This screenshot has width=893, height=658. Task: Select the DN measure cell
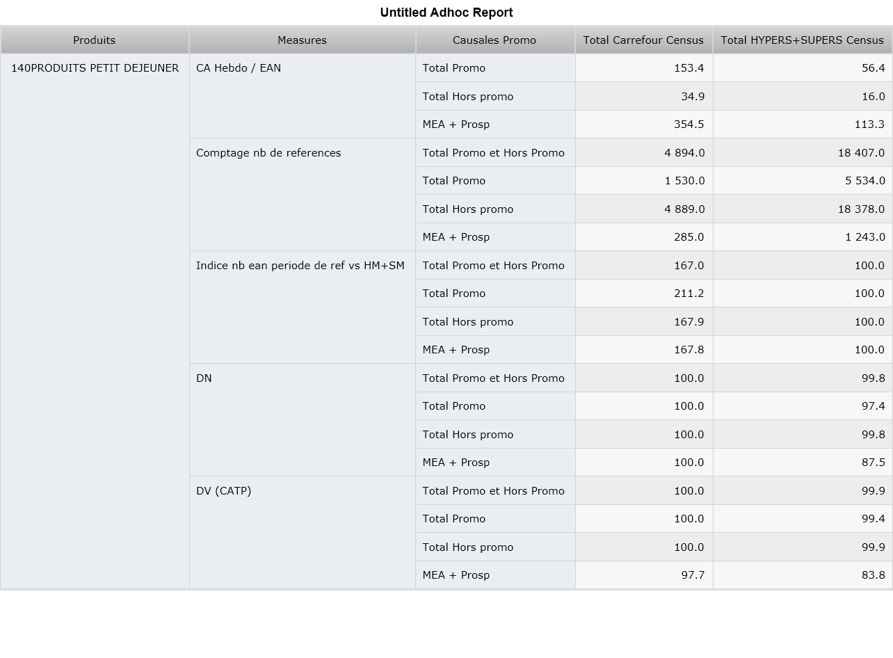coord(302,420)
